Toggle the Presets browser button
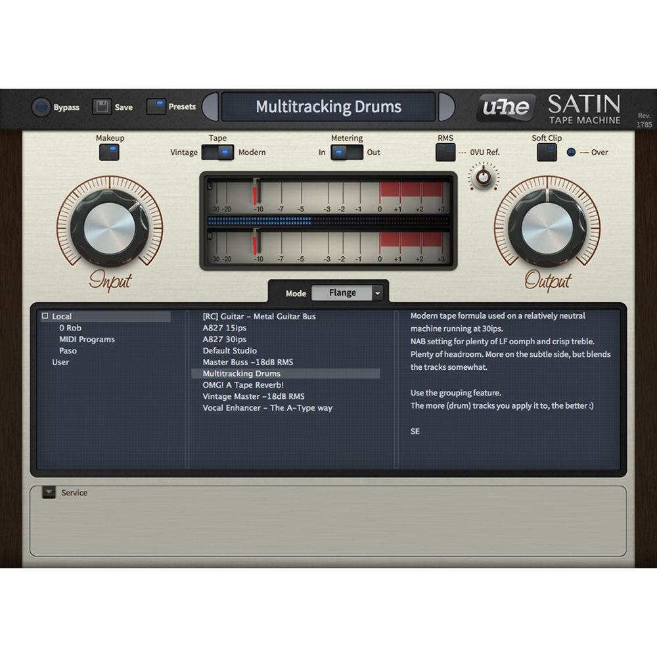Image resolution: width=657 pixels, height=657 pixels. (x=156, y=106)
